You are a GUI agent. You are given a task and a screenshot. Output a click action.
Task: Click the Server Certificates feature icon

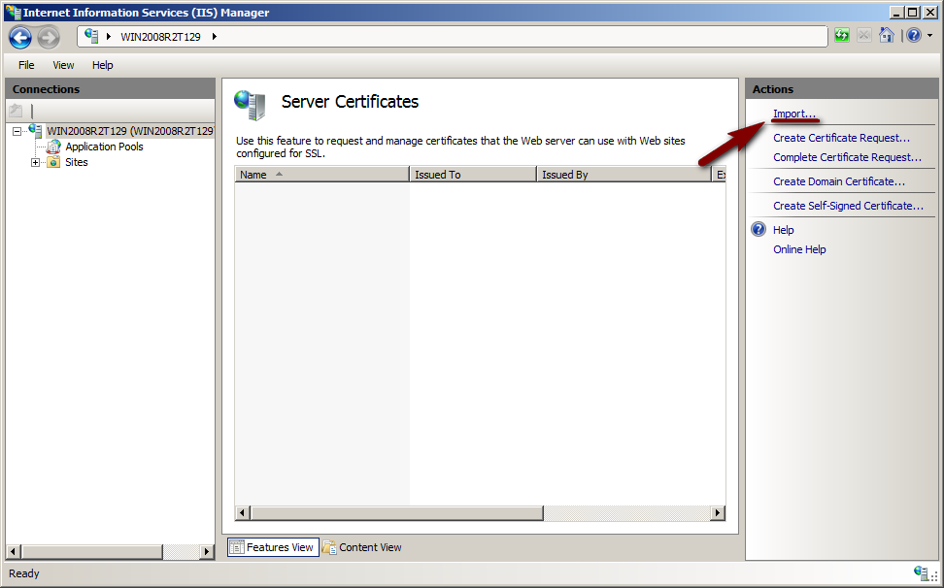click(x=249, y=102)
